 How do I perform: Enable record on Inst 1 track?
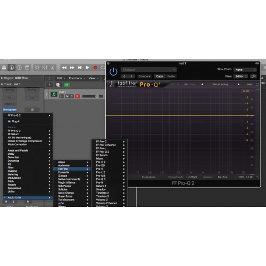77,96
